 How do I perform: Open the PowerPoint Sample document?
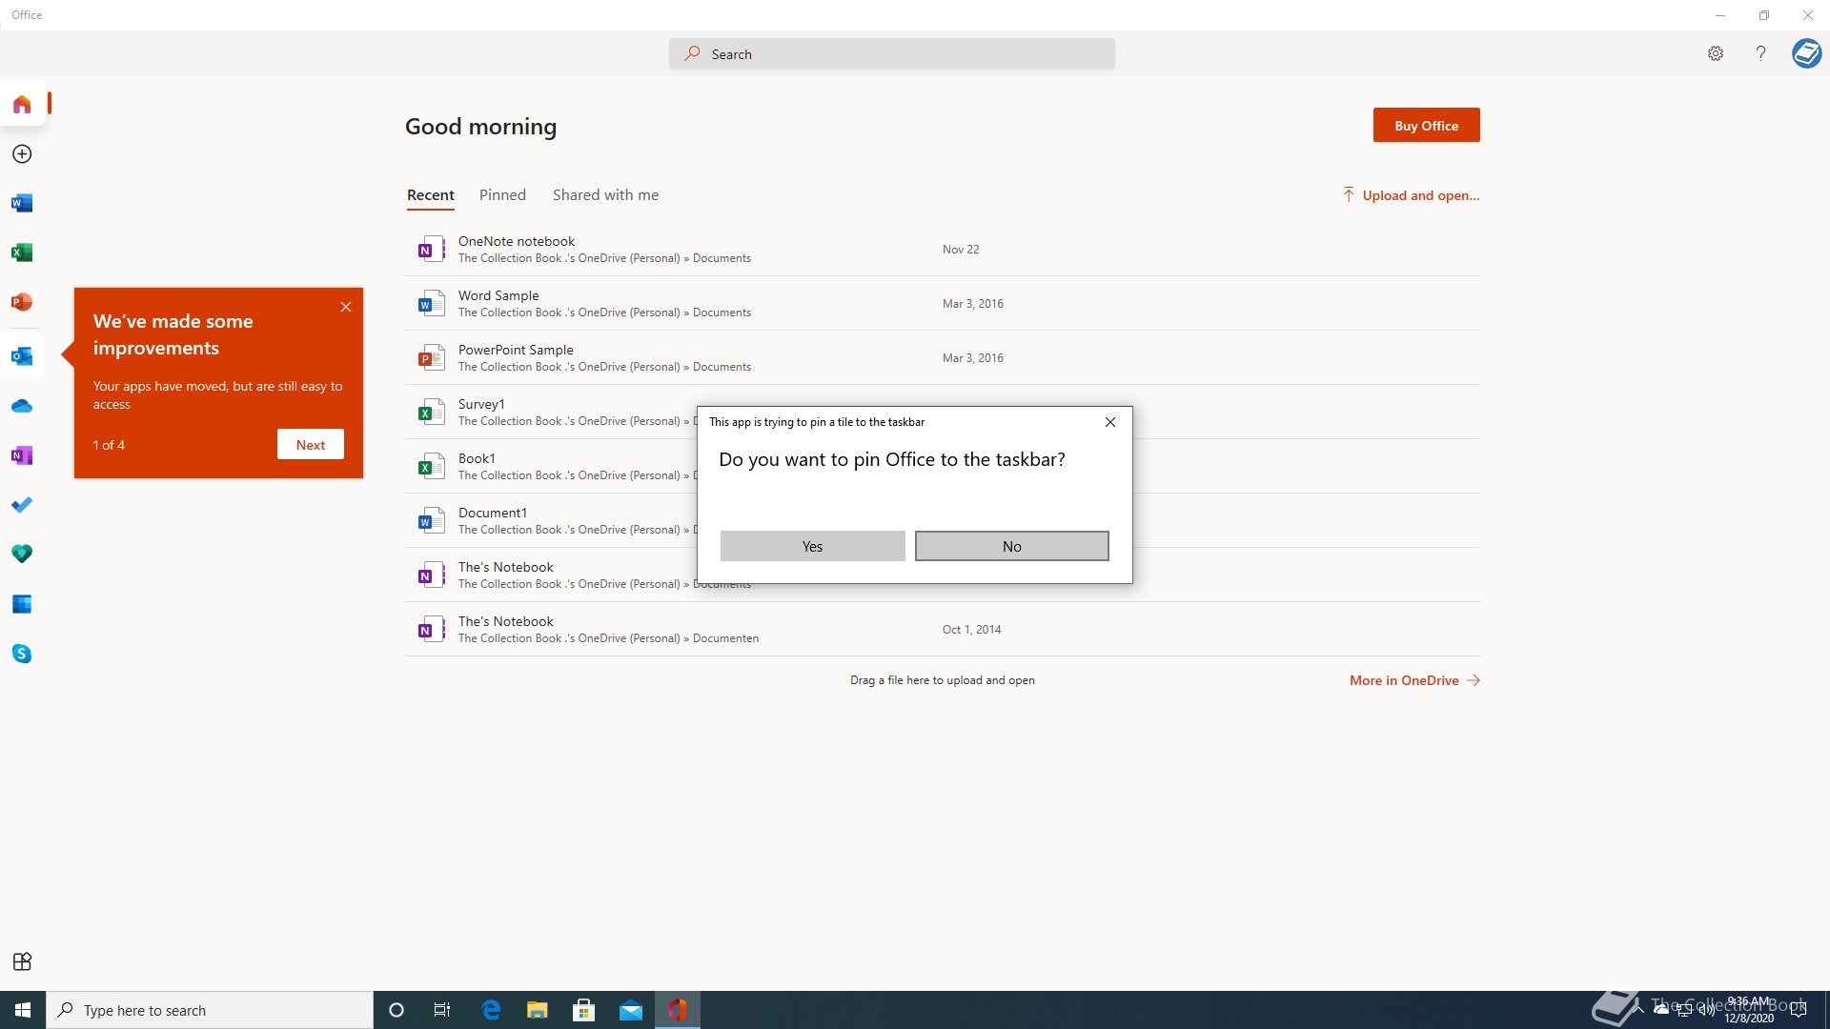[x=942, y=357]
